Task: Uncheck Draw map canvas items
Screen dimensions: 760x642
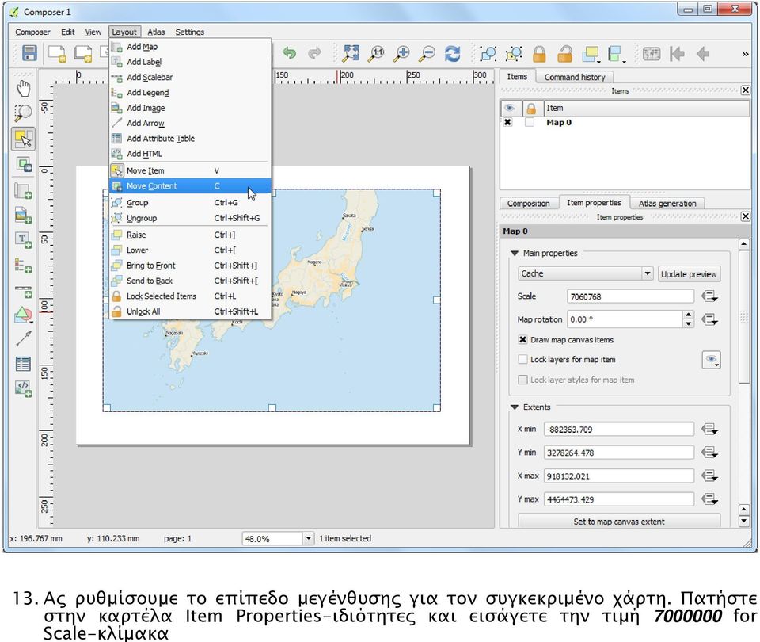Action: click(x=523, y=340)
